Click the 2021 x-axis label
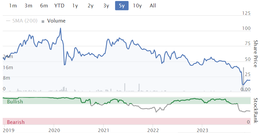This screenshot has height=133, width=260. 103,130
